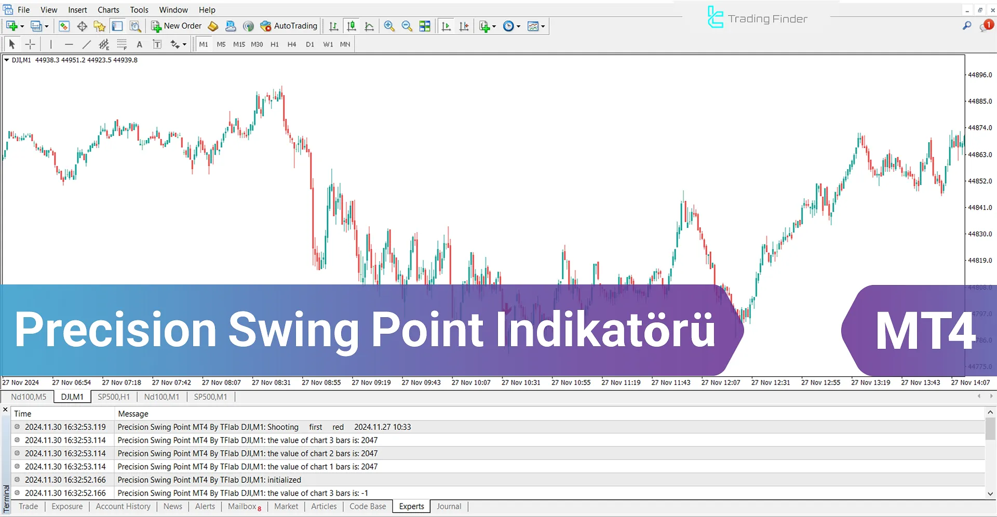The height and width of the screenshot is (517, 997).
Task: Open the Charts menu
Action: tap(108, 9)
